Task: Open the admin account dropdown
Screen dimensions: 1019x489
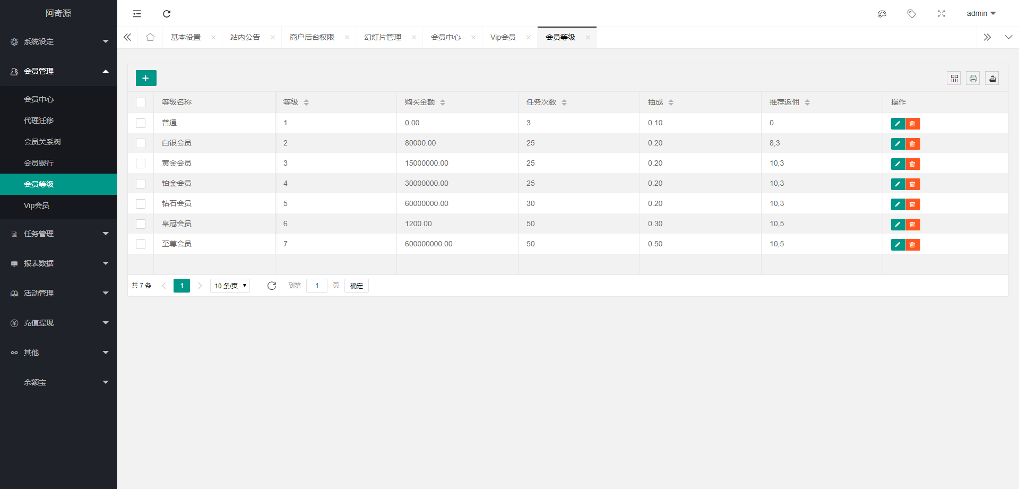Action: click(x=981, y=13)
